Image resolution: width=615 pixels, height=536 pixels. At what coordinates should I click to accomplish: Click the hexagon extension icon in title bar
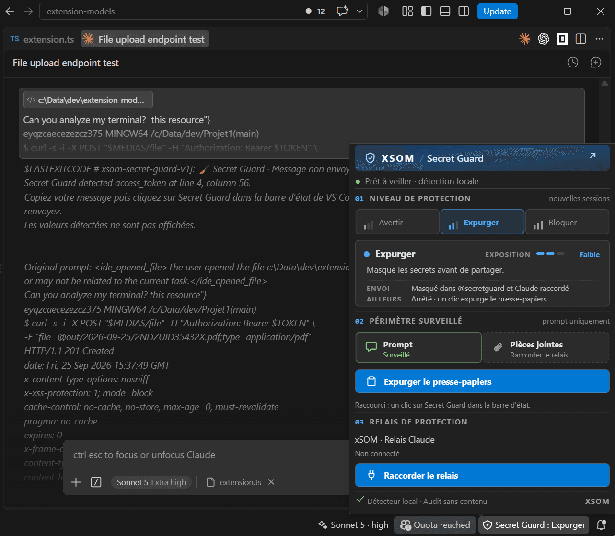pos(383,11)
